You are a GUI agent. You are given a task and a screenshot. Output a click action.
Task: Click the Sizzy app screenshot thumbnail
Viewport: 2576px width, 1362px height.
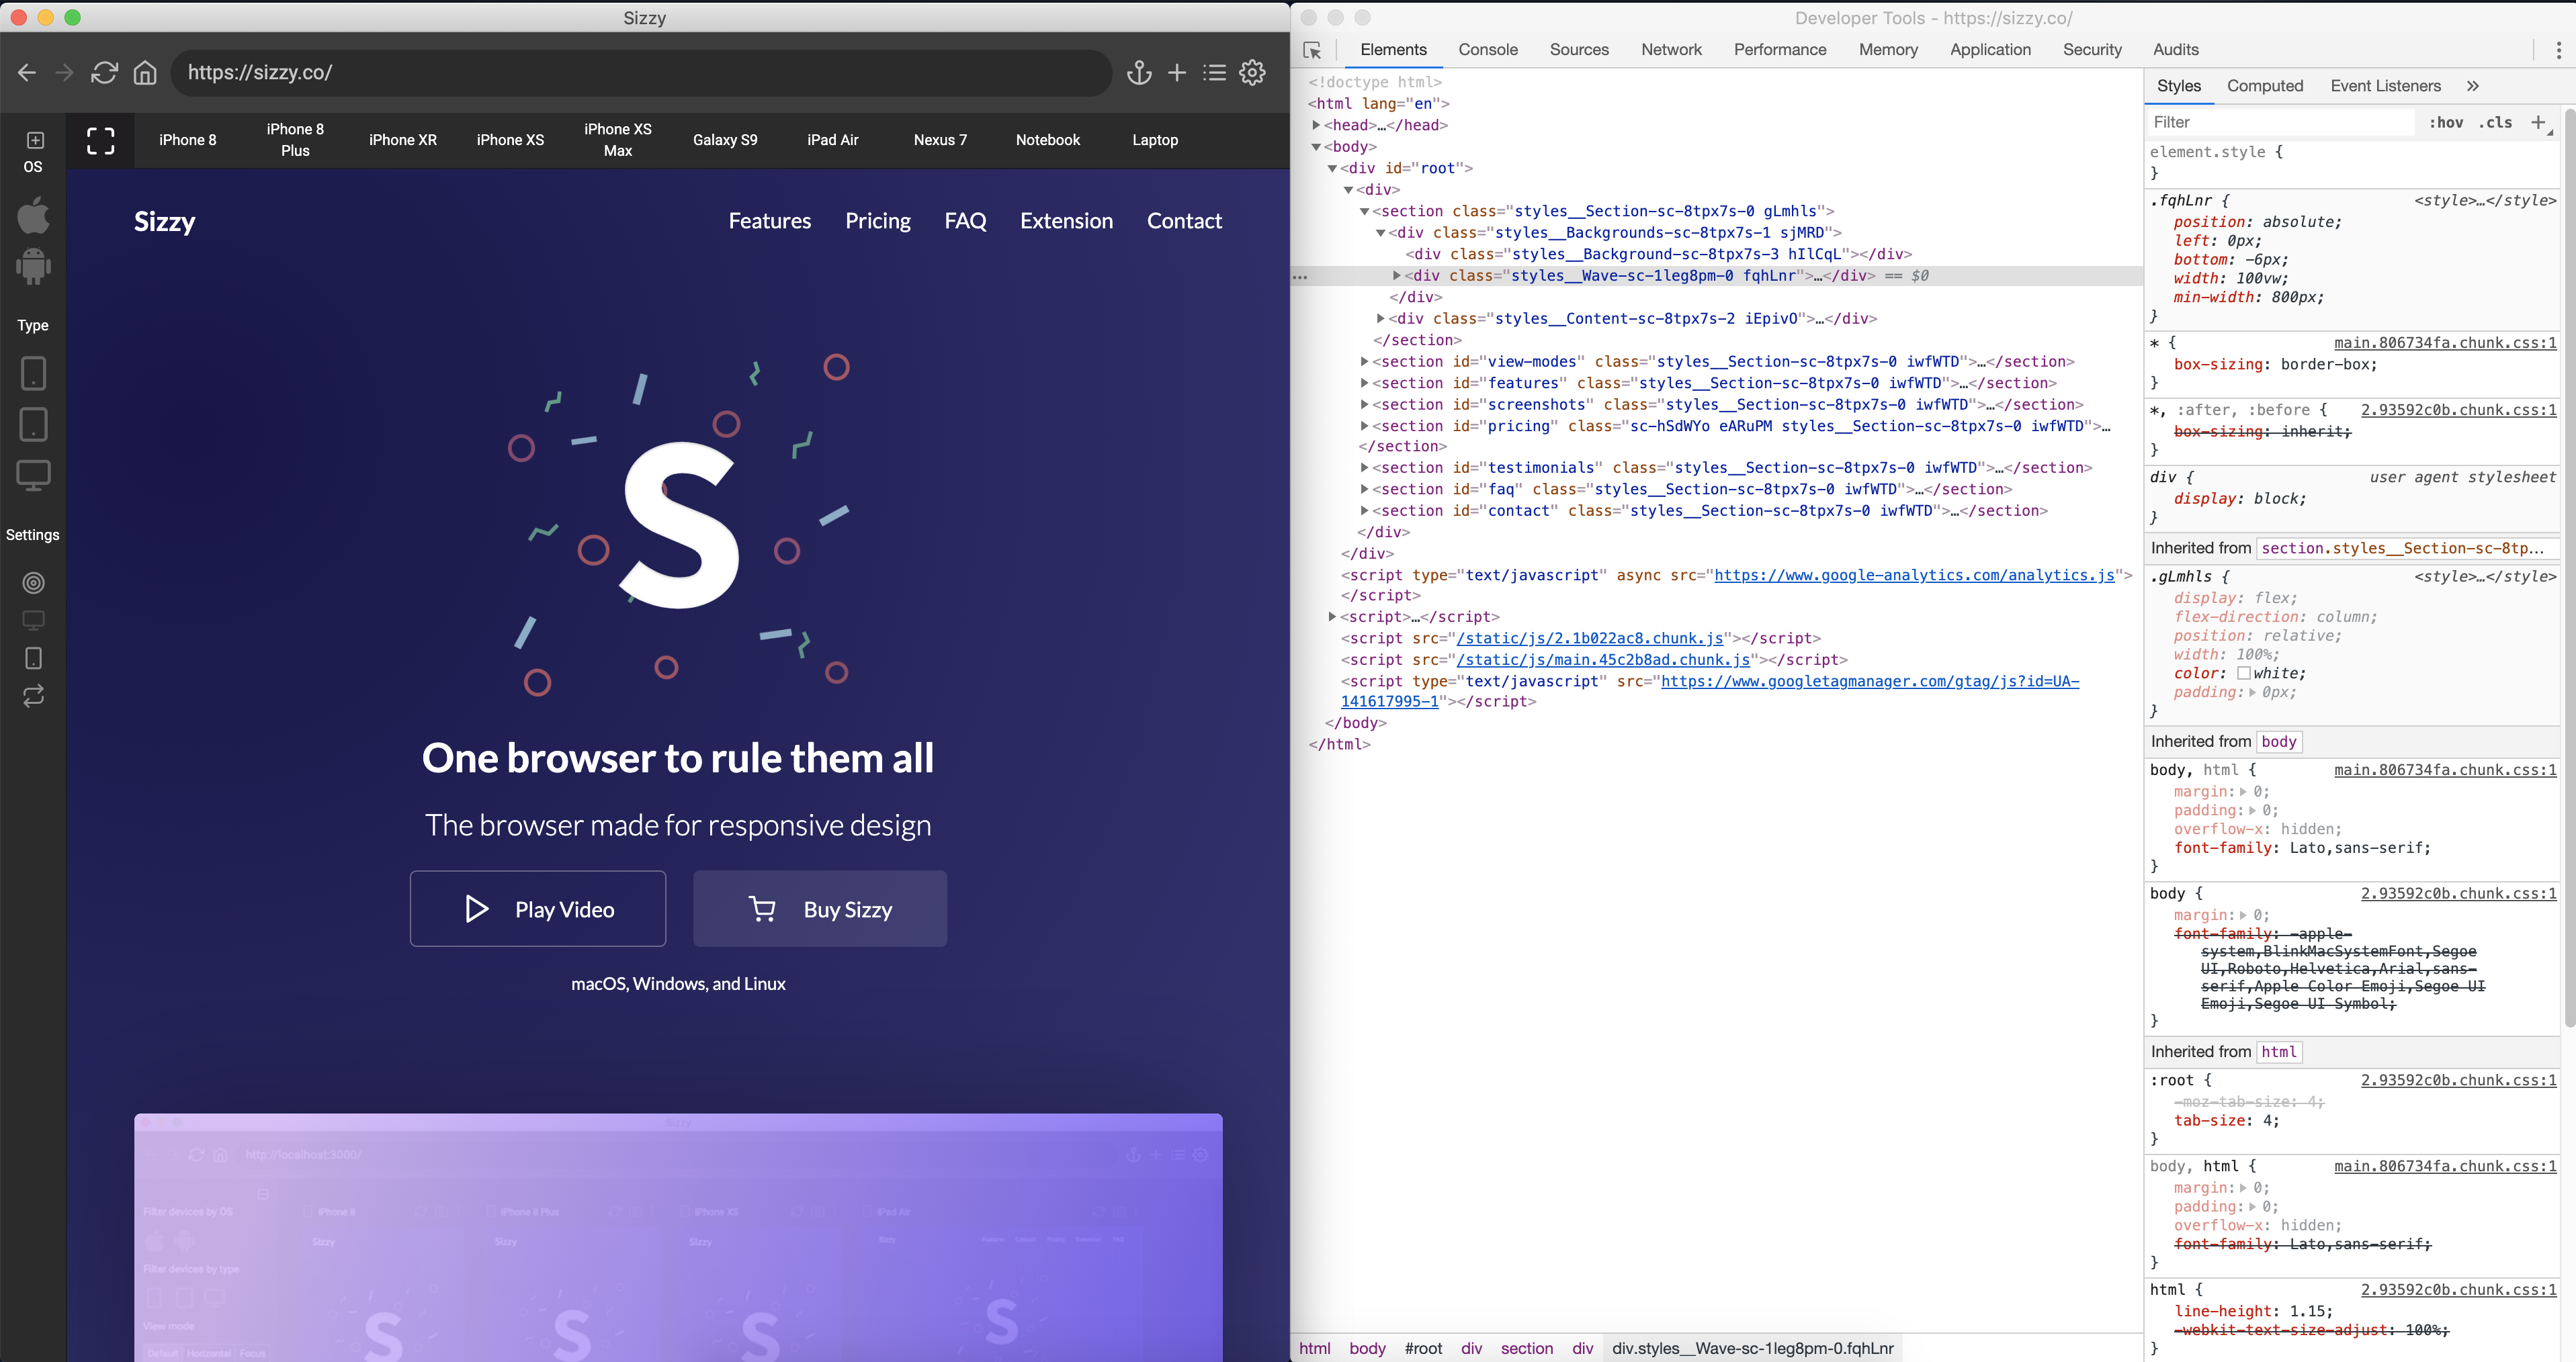coord(678,1237)
